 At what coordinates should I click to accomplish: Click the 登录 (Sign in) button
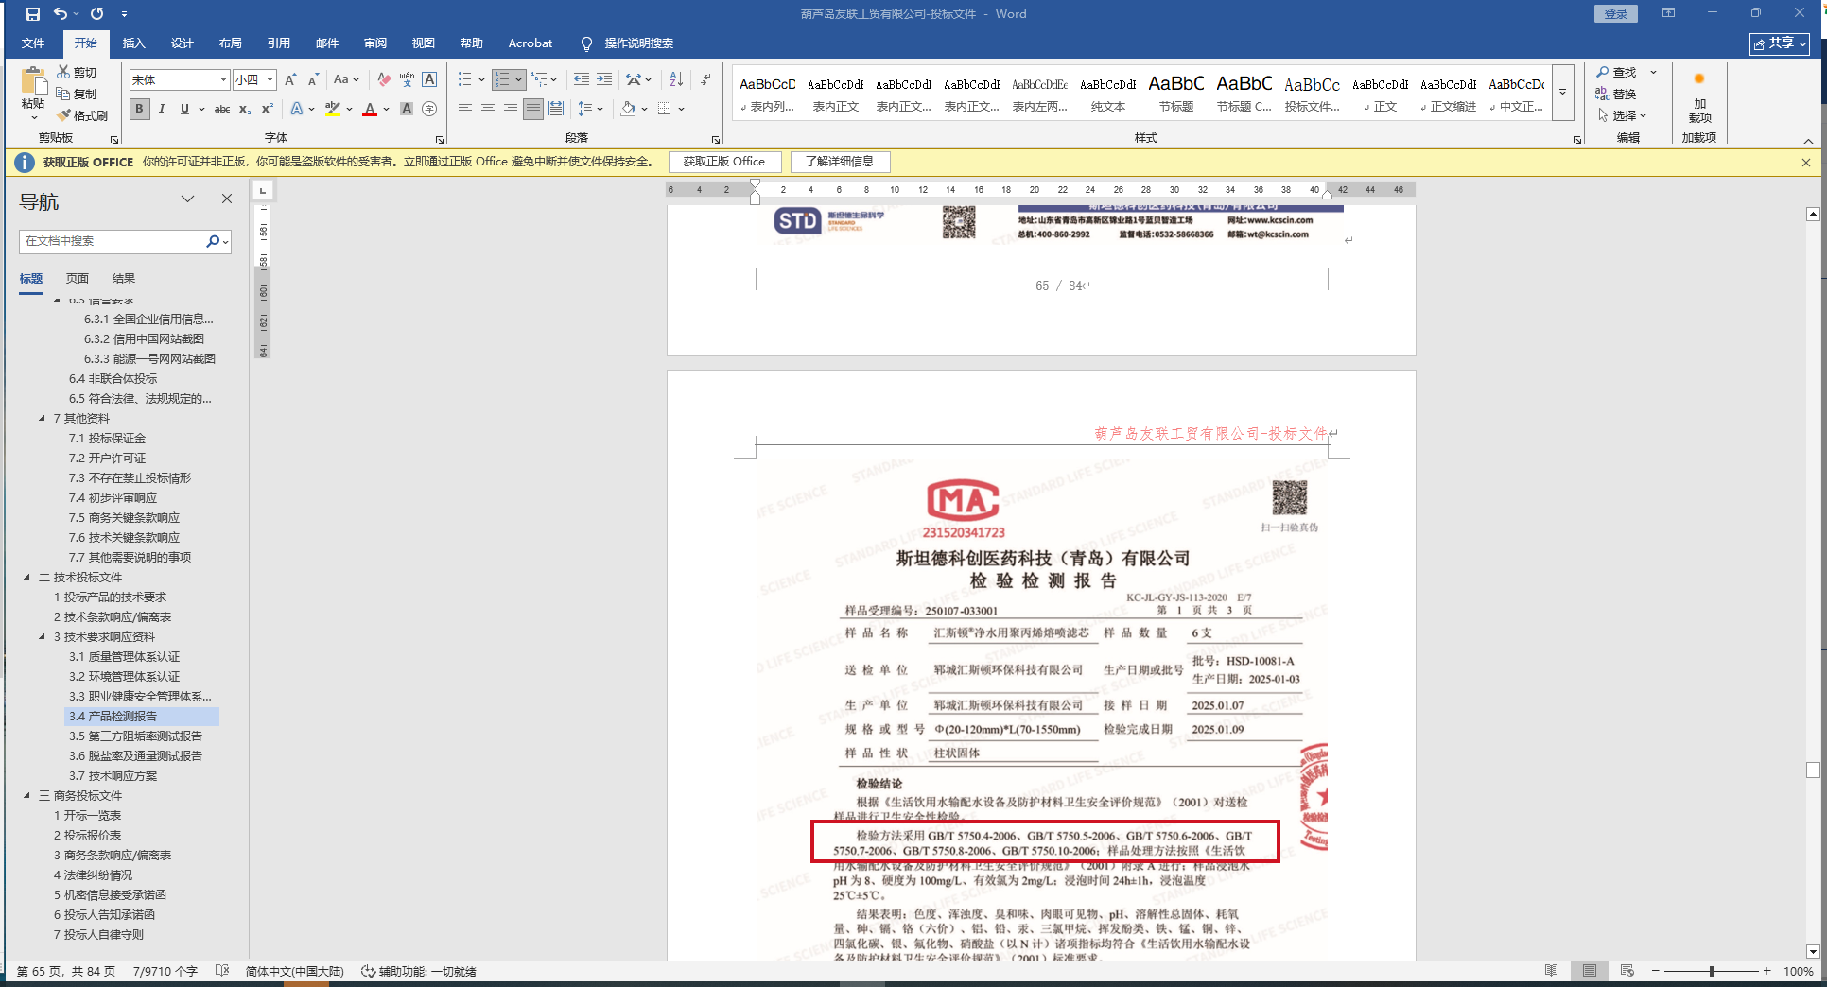pos(1615,13)
